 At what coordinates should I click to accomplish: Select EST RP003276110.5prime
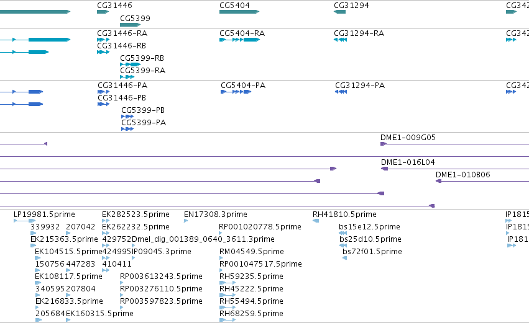pyautogui.click(x=161, y=289)
